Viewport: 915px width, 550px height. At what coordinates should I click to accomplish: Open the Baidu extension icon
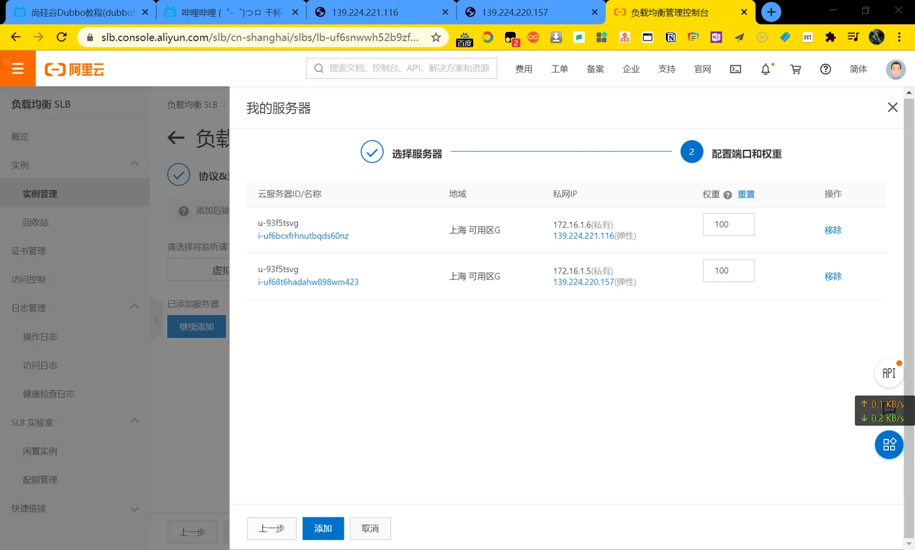(x=465, y=38)
